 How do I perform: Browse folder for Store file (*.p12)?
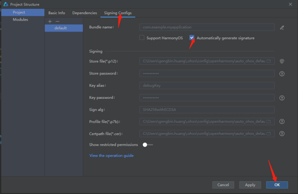269,61
